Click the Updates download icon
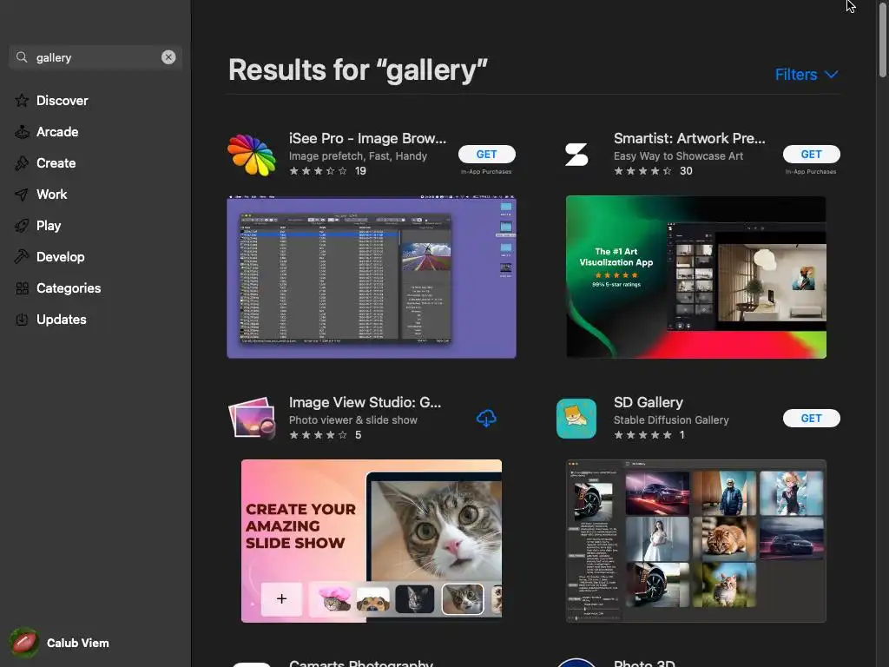 22,320
